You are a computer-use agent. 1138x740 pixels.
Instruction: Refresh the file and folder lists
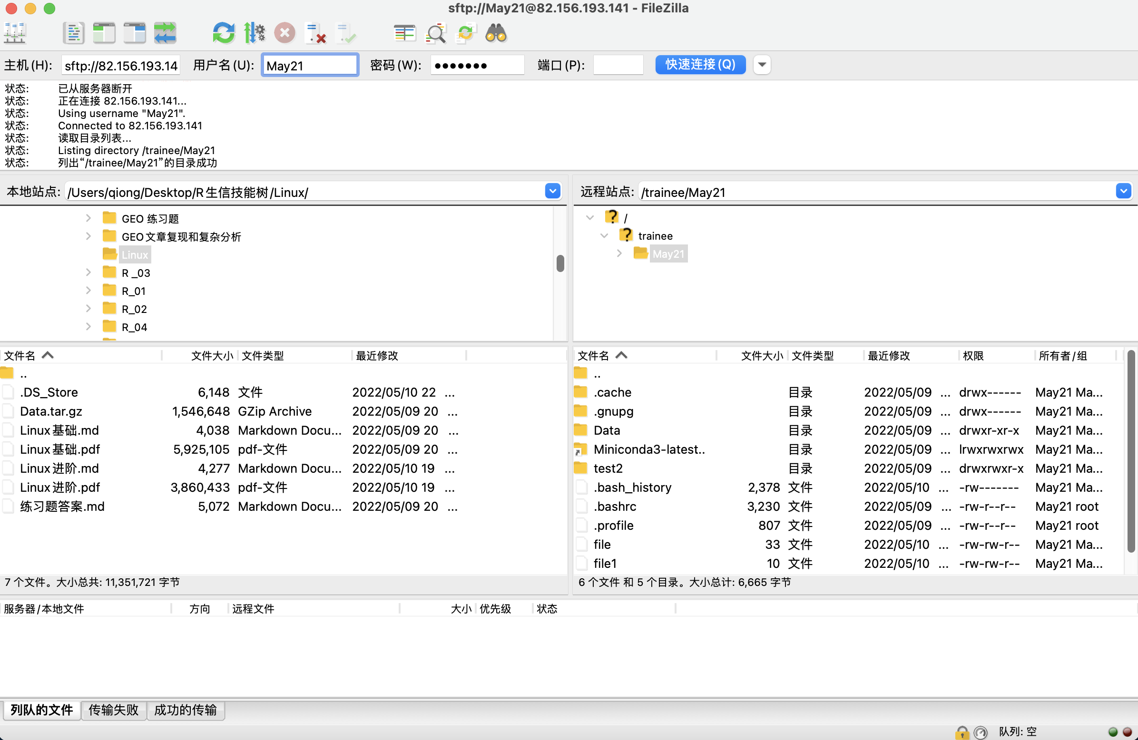(x=224, y=33)
